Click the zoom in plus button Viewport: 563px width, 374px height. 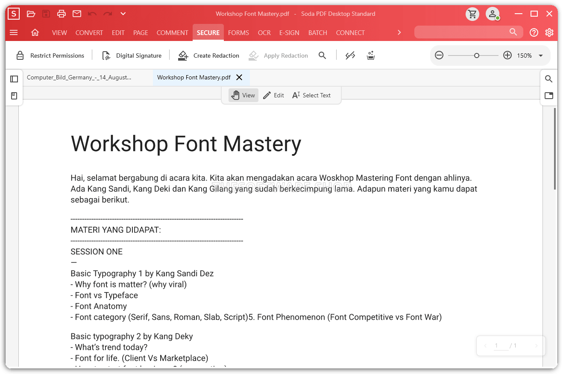[x=507, y=56]
